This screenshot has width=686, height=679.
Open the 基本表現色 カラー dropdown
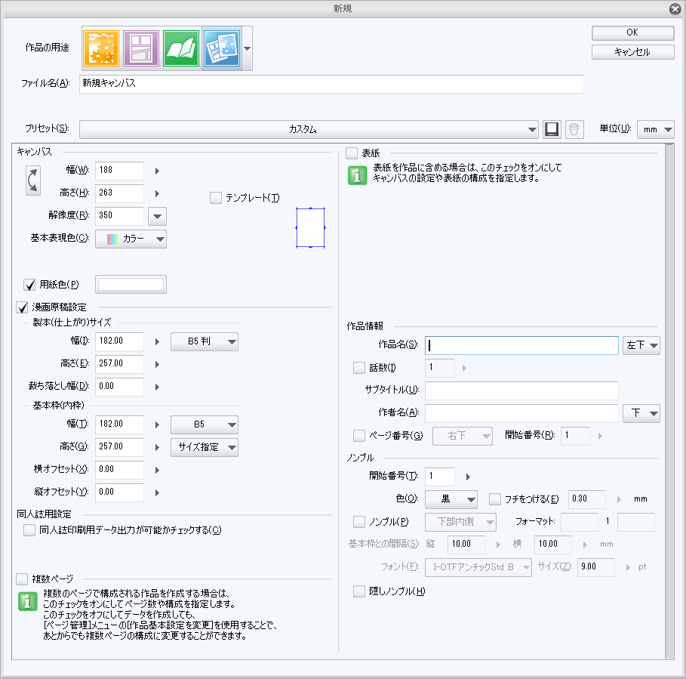131,239
